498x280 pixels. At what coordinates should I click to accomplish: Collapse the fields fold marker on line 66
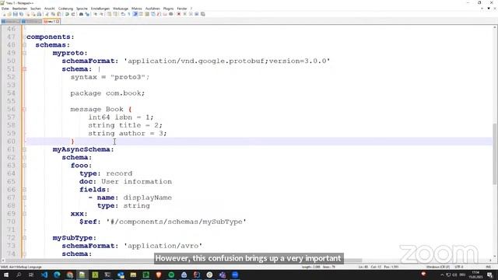click(24, 190)
